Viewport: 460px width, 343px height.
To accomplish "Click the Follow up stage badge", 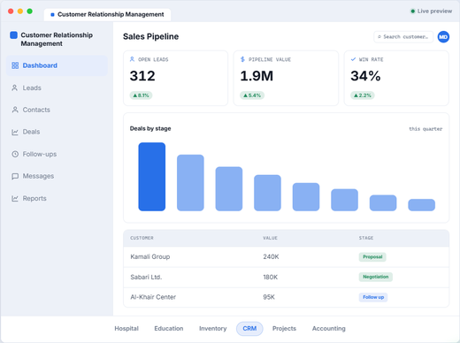I will (373, 297).
